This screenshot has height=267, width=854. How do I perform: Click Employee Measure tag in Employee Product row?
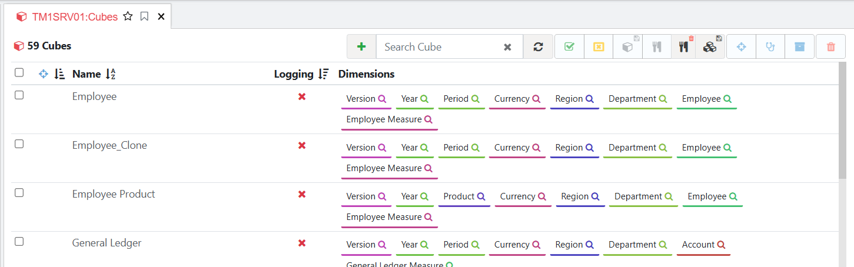click(389, 217)
